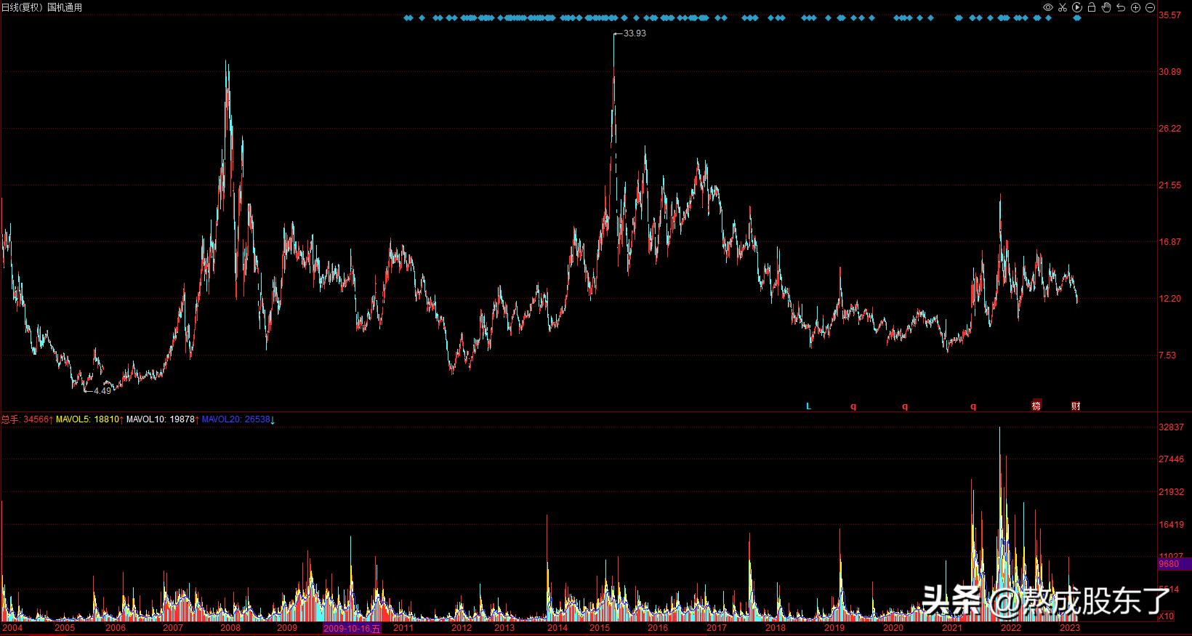
Task: Click the undo back arrow icon
Action: point(1121,7)
